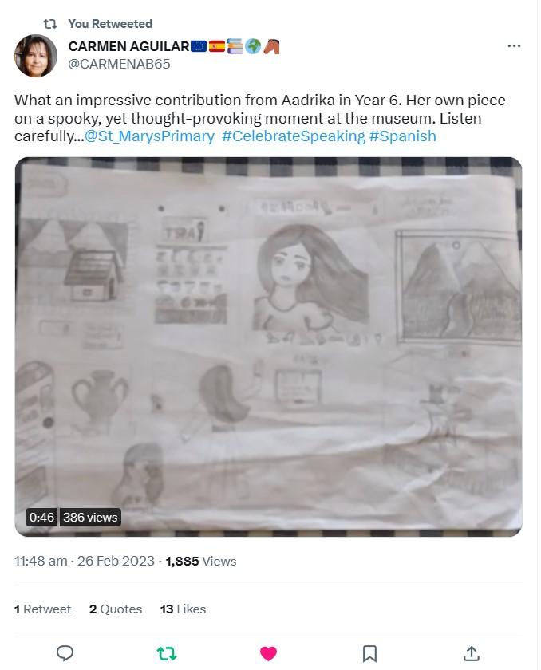Click the 0:46 video duration badge
541x670 pixels.
click(x=41, y=518)
